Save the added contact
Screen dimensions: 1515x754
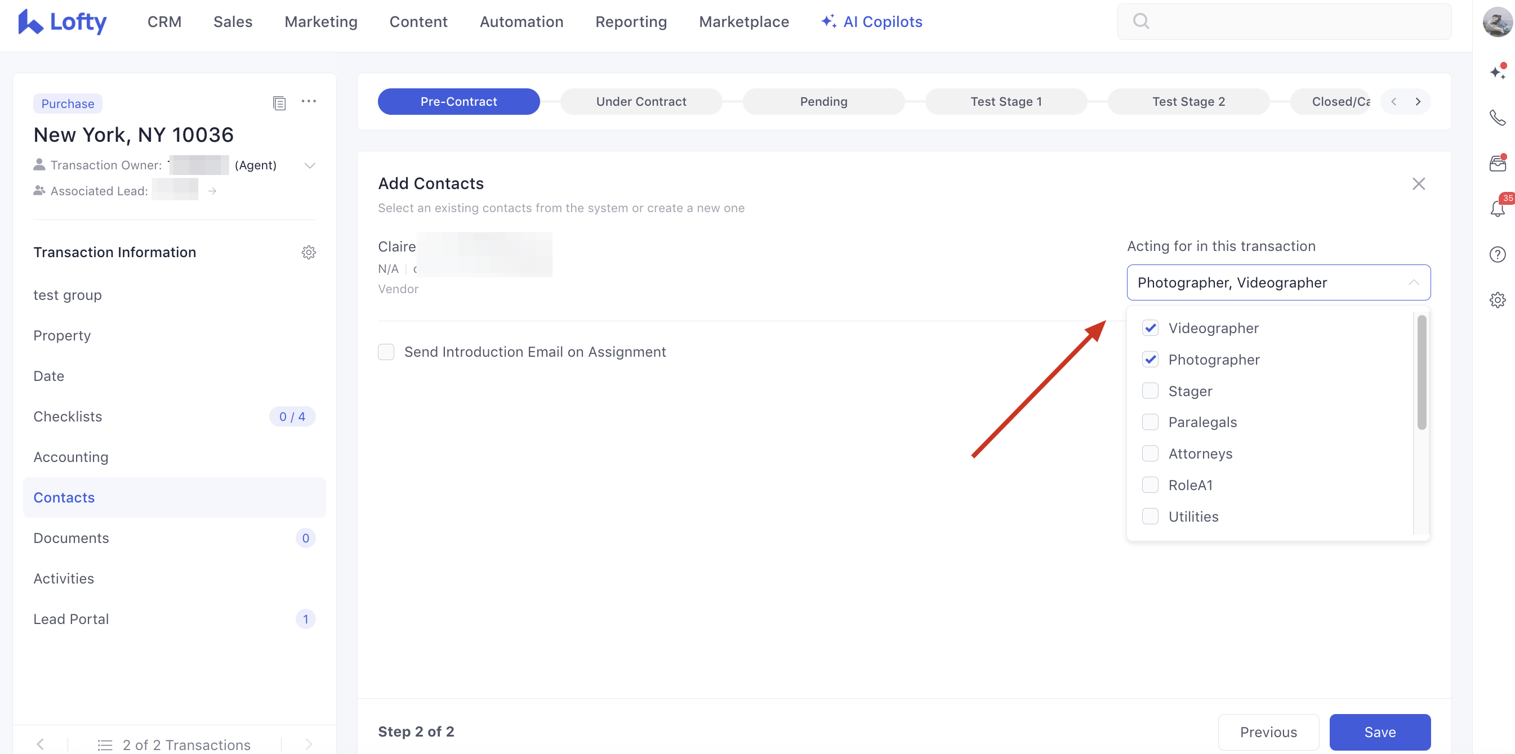pyautogui.click(x=1379, y=731)
